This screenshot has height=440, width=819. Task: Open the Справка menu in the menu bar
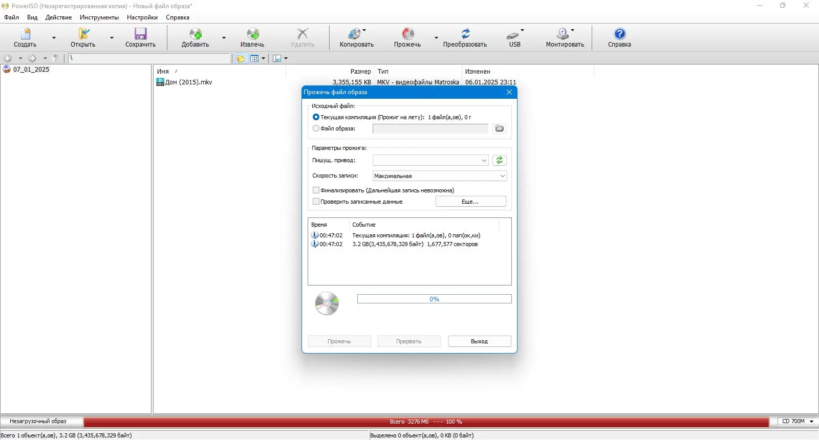coord(178,17)
